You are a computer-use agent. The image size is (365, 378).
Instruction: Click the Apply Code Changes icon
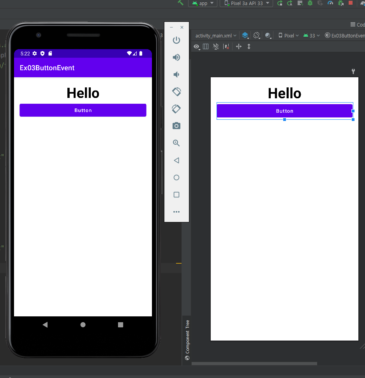coord(300,3)
